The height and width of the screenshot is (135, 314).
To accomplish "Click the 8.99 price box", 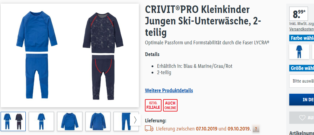I will 299,14.
